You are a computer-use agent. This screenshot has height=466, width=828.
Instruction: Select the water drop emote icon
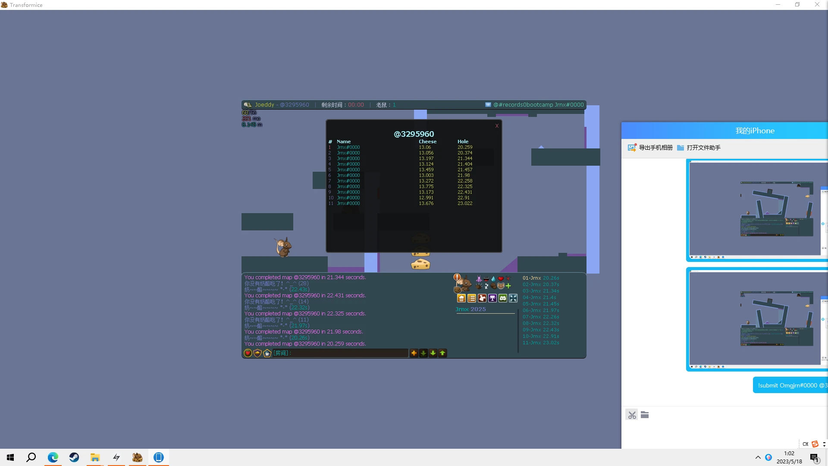tap(493, 279)
